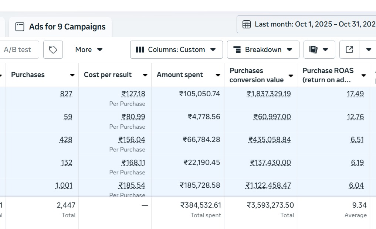This screenshot has width=376, height=229.
Task: Open Cost per result column menu arrow
Action: tap(145, 75)
